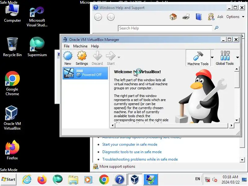
Task: Open Computer desktop icon
Action: [12, 13]
